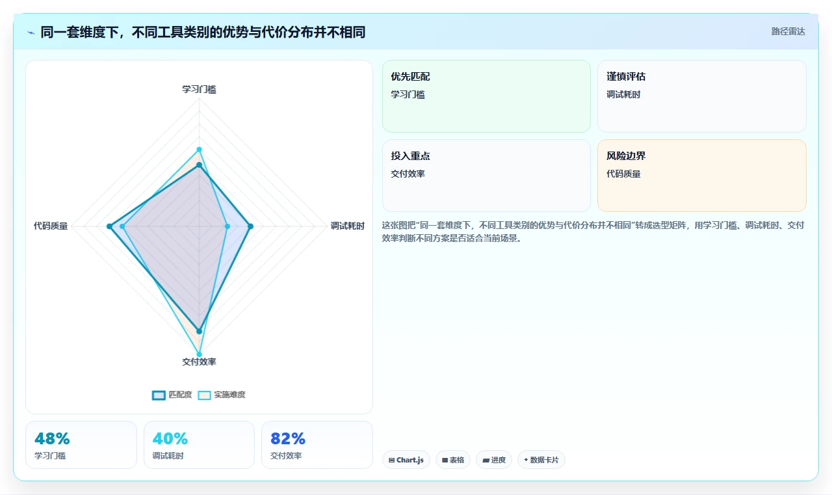The width and height of the screenshot is (832, 495).
Task: Click 交付效率 text in 投入重点 card
Action: coord(408,174)
